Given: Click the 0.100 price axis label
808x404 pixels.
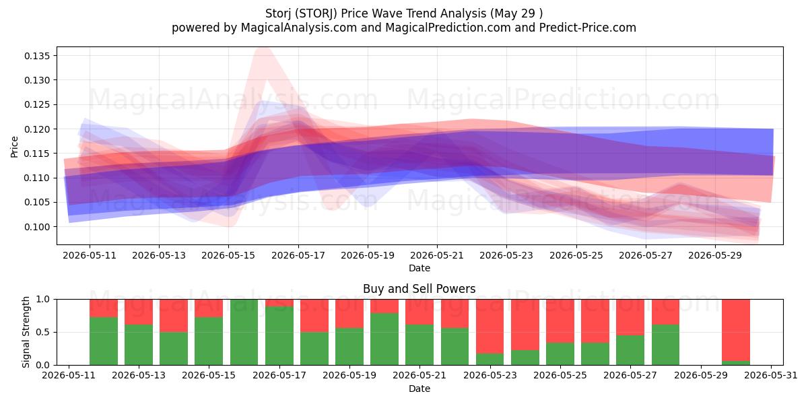Looking at the screenshot, I should tap(36, 227).
